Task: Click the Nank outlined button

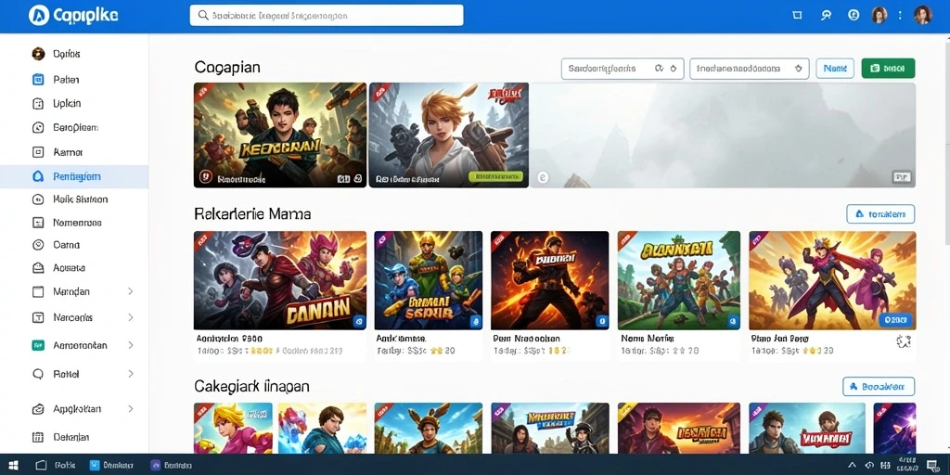Action: pyautogui.click(x=835, y=69)
